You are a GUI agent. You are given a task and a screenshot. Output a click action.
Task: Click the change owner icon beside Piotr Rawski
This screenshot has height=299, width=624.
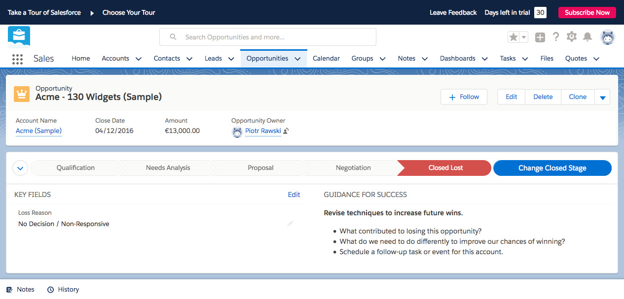tap(286, 131)
